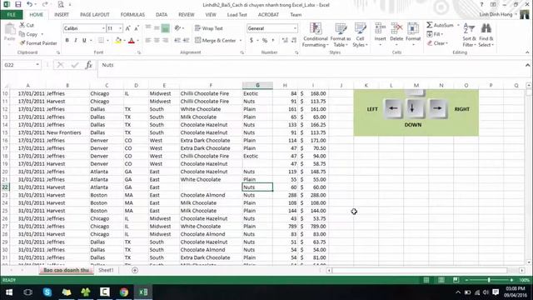
Task: Click the Cut scissors command
Action: click(27, 25)
